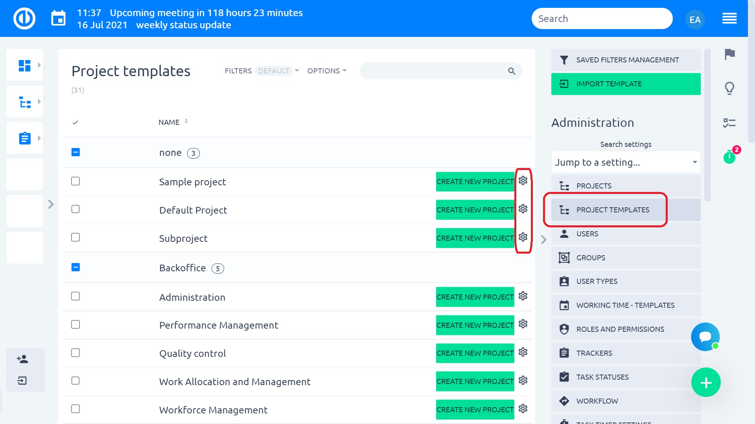This screenshot has height=424, width=755.
Task: Open gear settings for Performance Management
Action: (x=523, y=324)
